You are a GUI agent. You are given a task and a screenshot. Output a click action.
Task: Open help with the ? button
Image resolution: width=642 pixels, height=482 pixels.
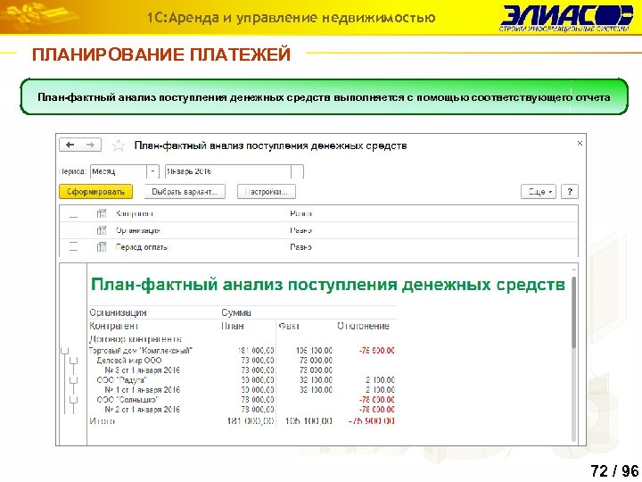tap(570, 191)
